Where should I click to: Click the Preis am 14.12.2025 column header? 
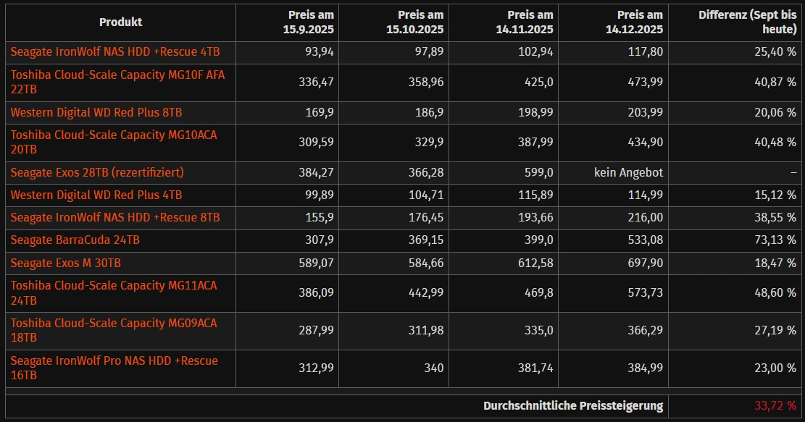(640, 22)
